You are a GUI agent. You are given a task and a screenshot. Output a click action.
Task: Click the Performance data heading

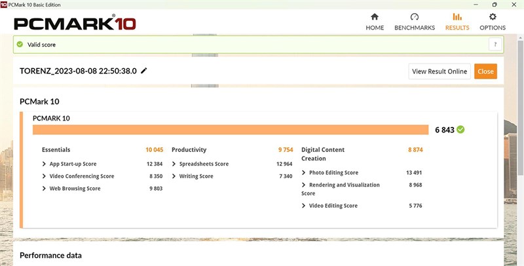50,256
